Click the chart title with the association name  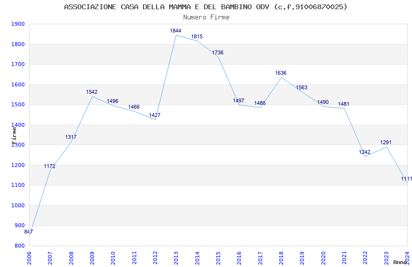206,7
